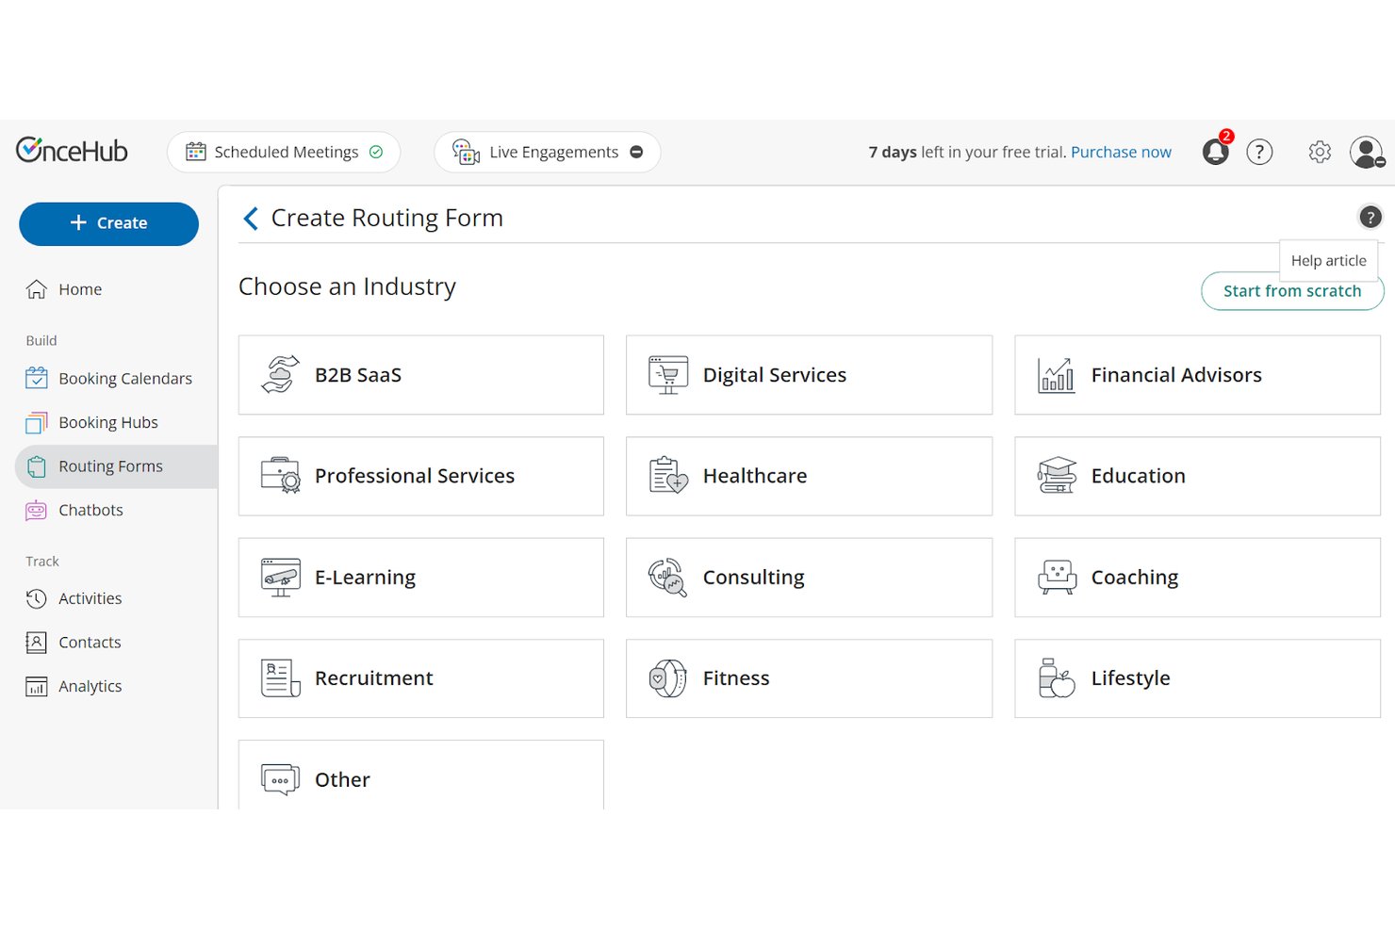Click the Analytics chart icon
Viewport: 1395px width, 930px height.
point(37,686)
